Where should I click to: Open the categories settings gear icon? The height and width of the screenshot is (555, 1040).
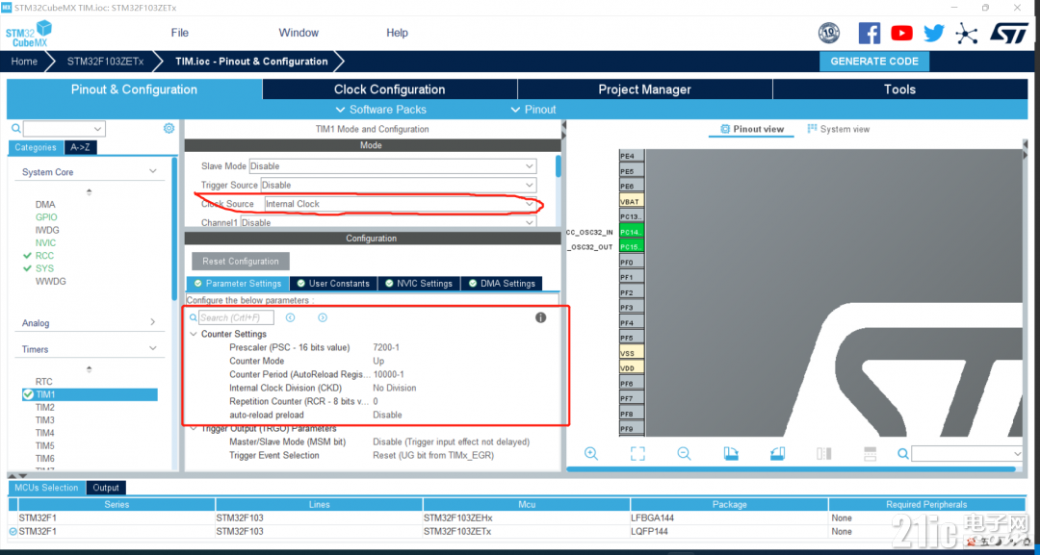click(169, 129)
